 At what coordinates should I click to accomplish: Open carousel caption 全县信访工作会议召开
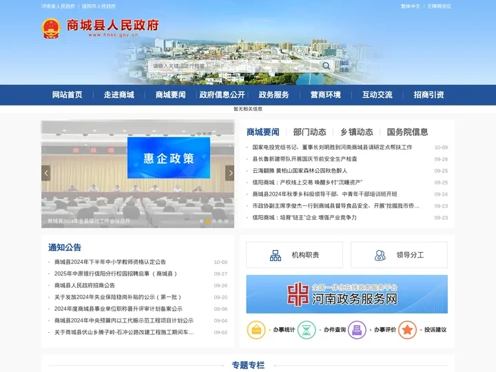click(89, 221)
